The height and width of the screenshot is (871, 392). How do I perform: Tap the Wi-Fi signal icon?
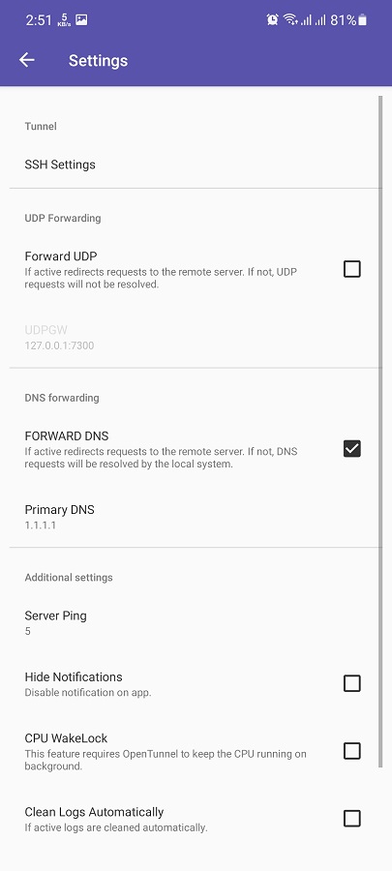click(289, 20)
